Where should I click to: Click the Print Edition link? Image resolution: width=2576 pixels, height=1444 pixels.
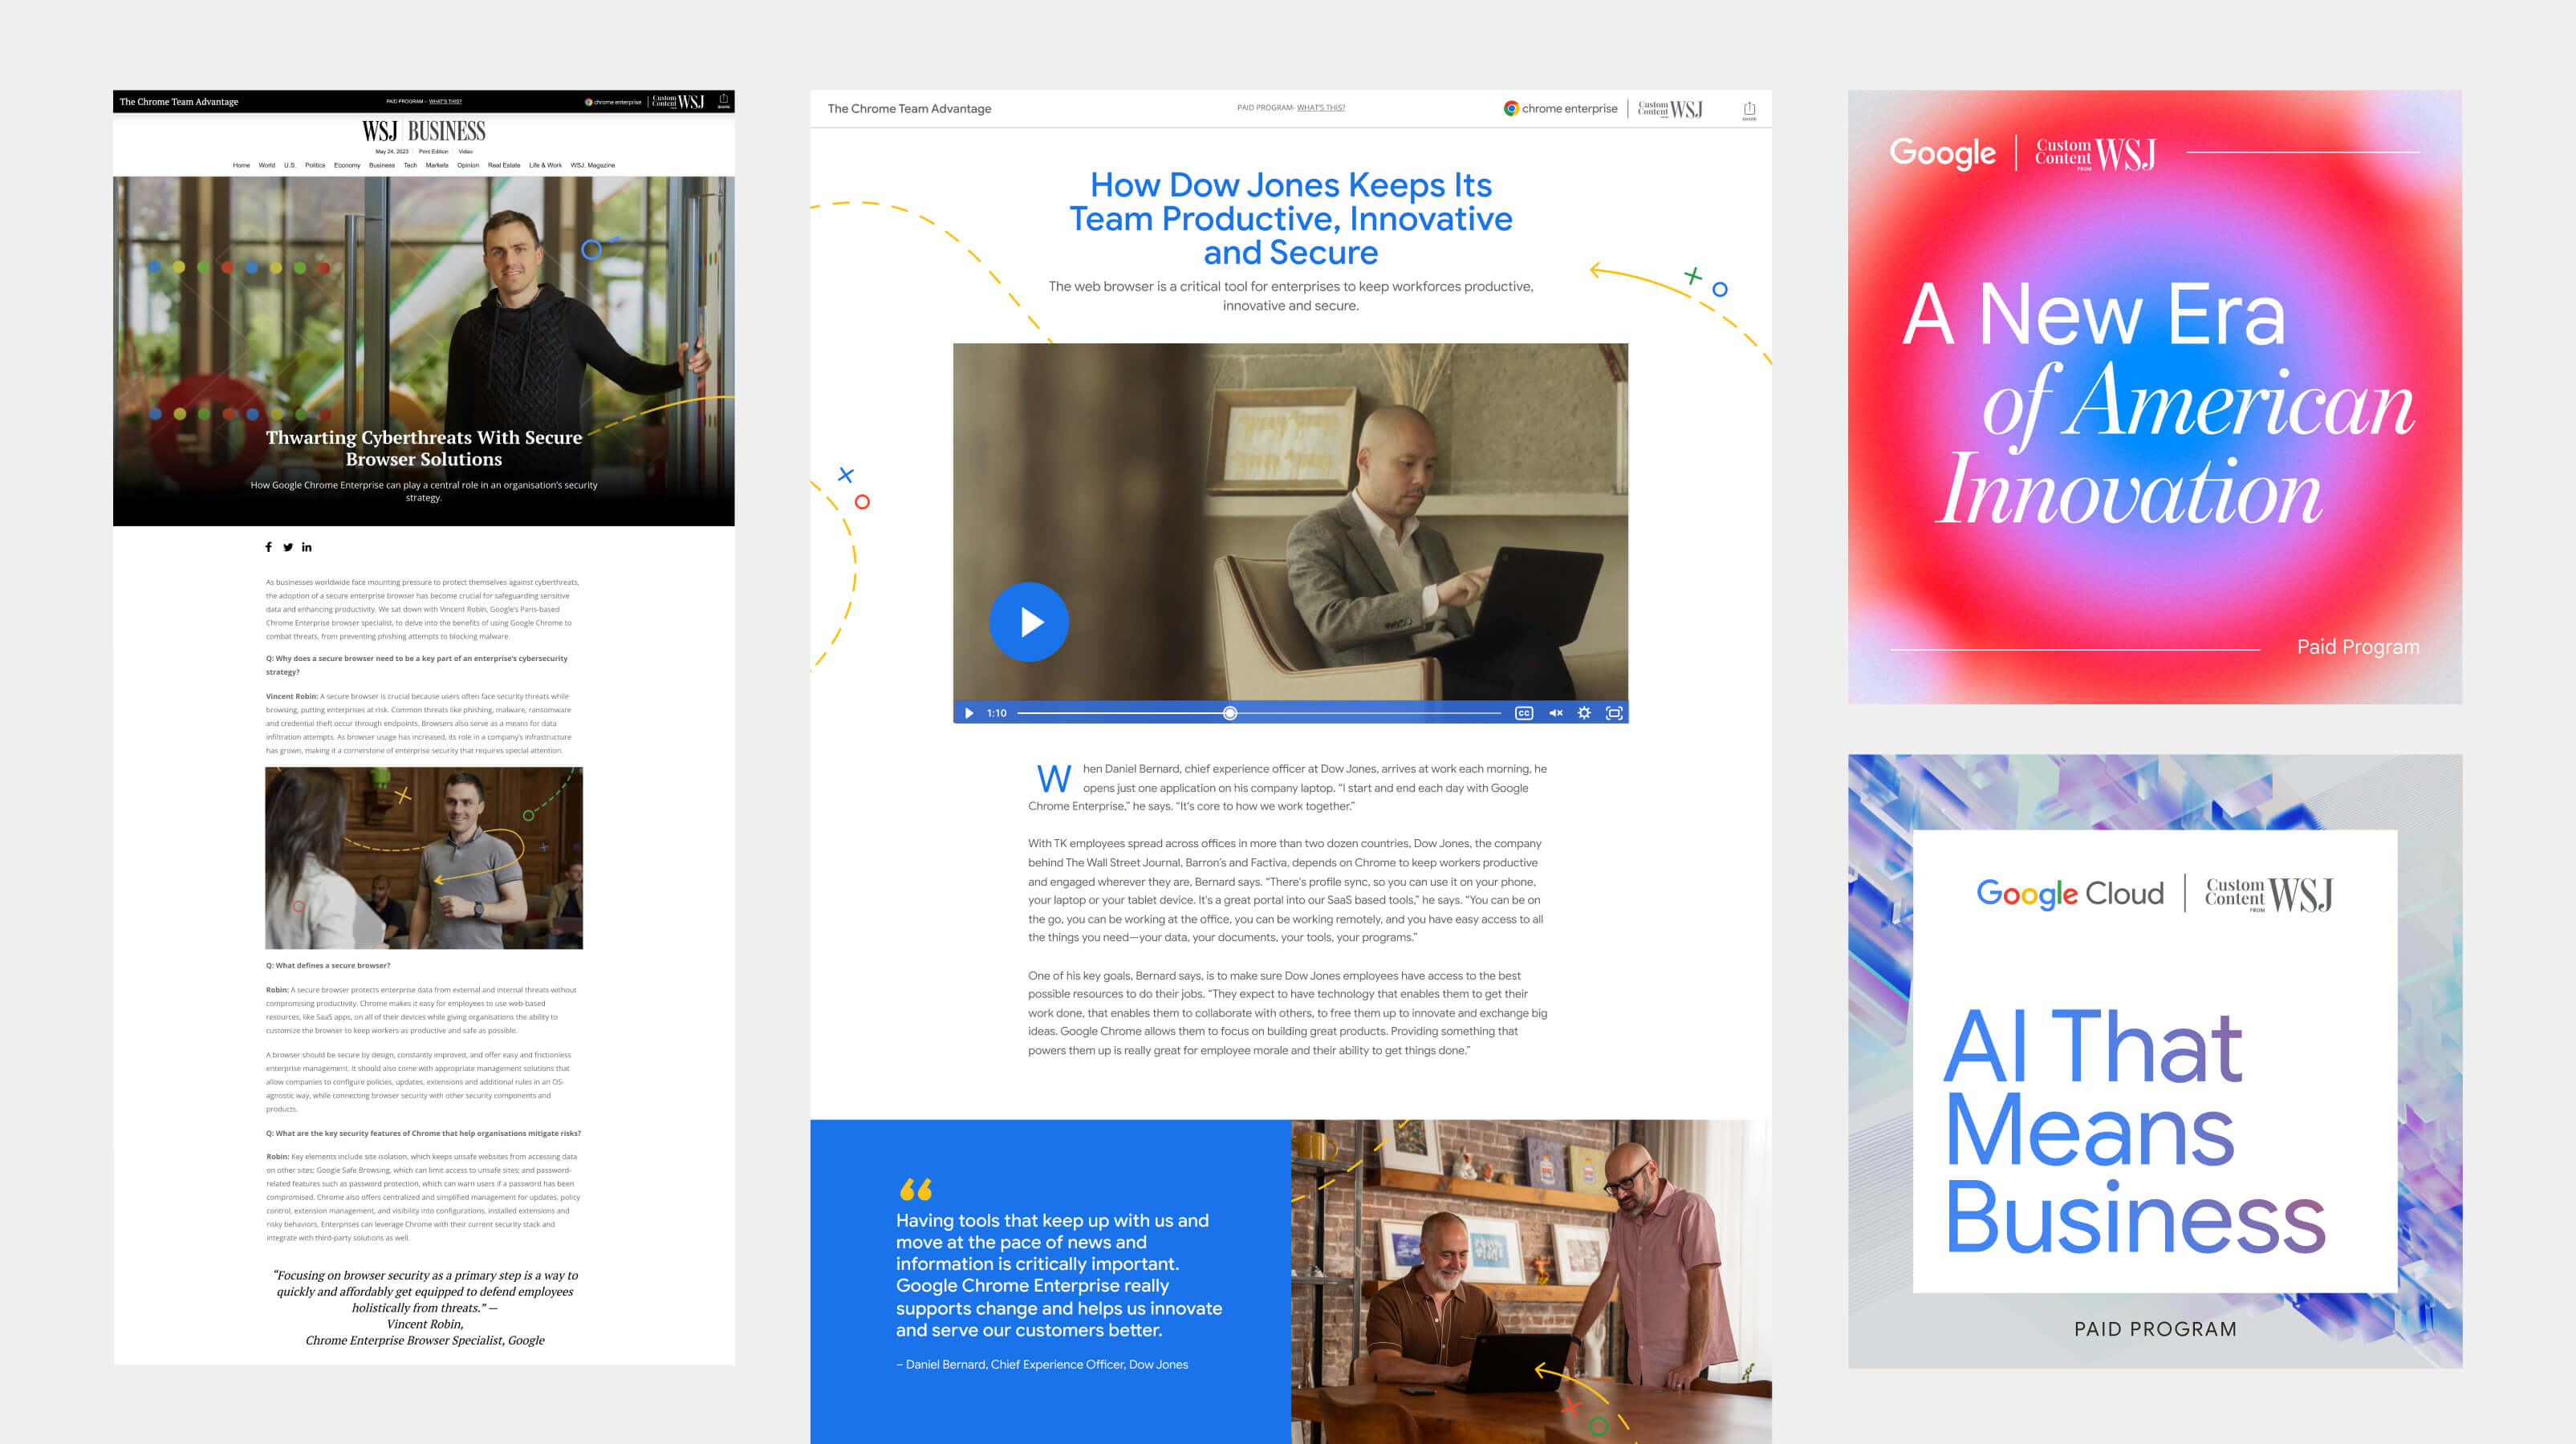coord(433,152)
